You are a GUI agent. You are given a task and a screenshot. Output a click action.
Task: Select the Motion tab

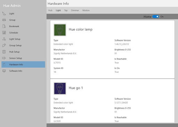point(86,10)
